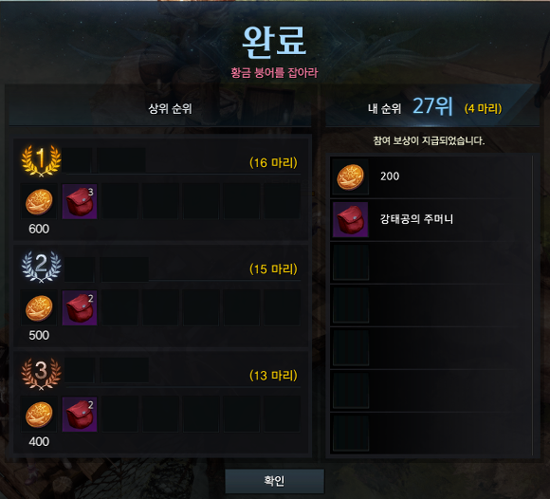This screenshot has height=499, width=550.
Task: Select the 500 coin reward icon
Action: [x=39, y=308]
